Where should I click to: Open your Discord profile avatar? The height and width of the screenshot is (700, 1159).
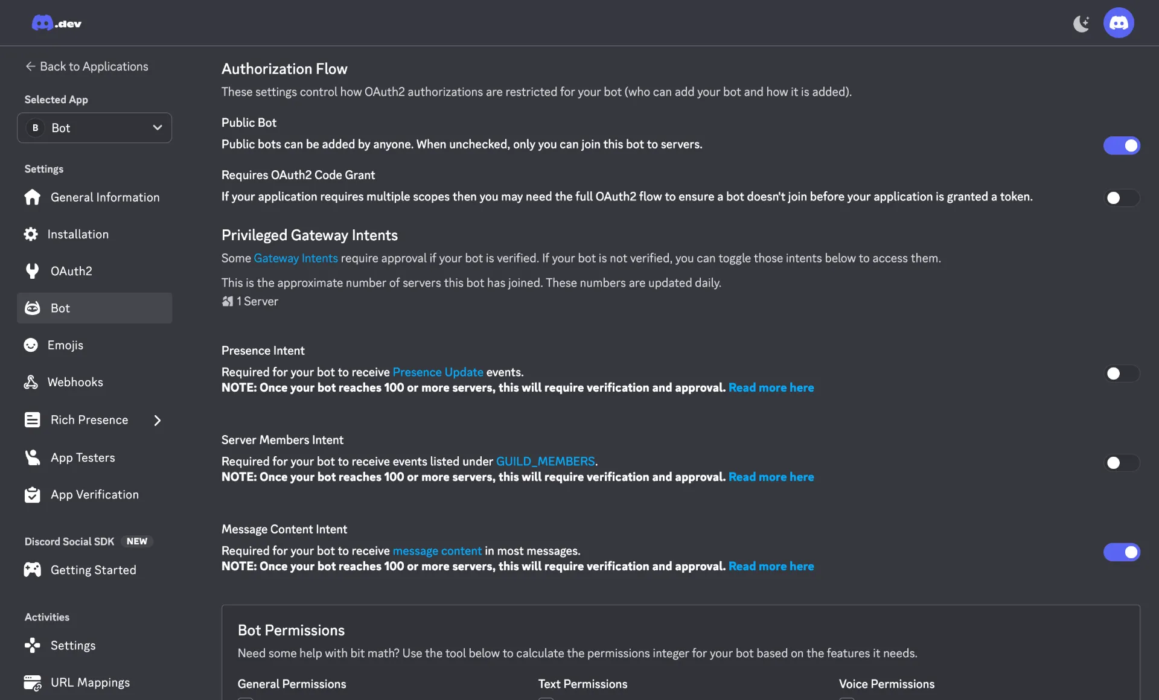(1119, 23)
